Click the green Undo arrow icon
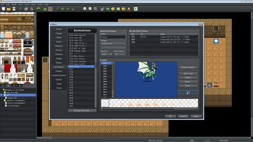This screenshot has width=253, height=142. click(38, 9)
